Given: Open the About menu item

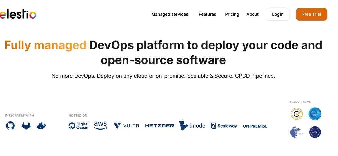Looking at the screenshot, I should coord(252,14).
